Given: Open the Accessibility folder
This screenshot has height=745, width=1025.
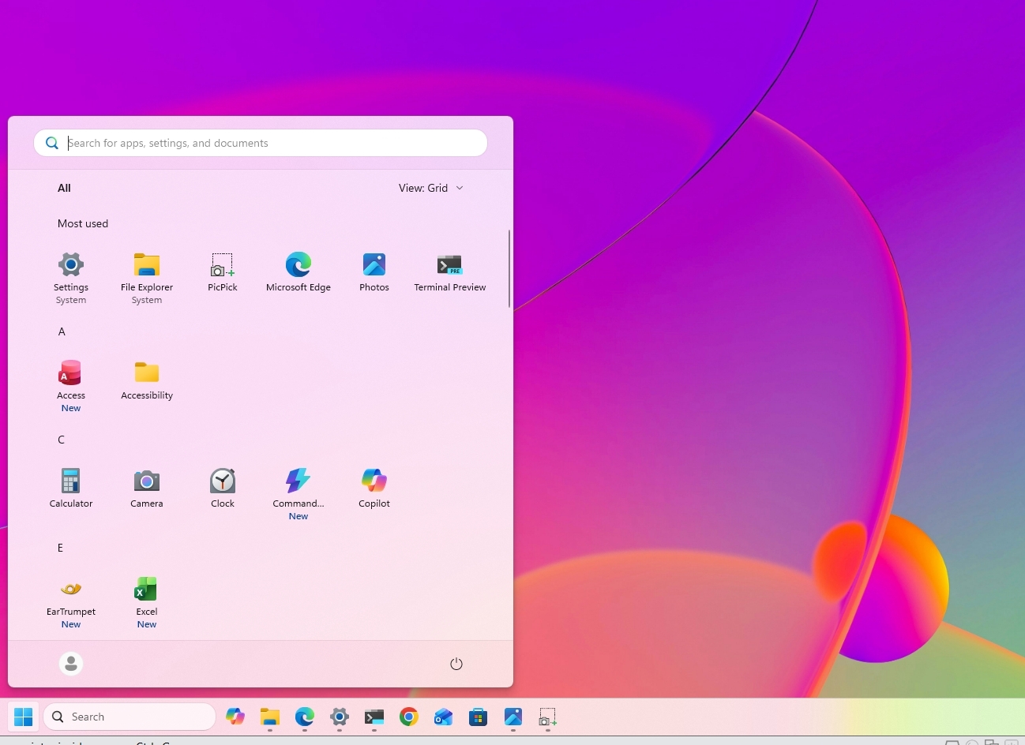Looking at the screenshot, I should tap(147, 380).
